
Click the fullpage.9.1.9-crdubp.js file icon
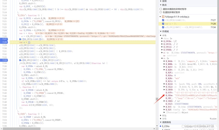coord(163,17)
